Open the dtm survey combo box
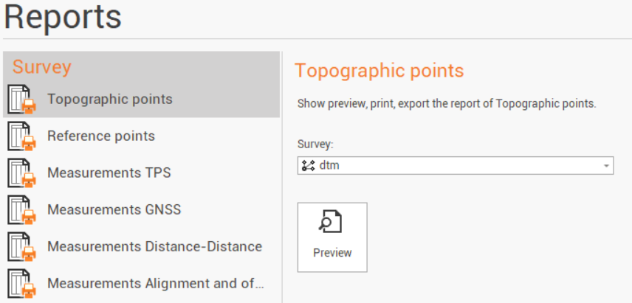This screenshot has height=303, width=632. click(454, 166)
